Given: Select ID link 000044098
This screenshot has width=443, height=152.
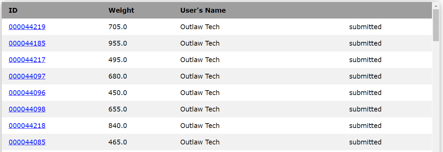Looking at the screenshot, I should click(27, 109).
